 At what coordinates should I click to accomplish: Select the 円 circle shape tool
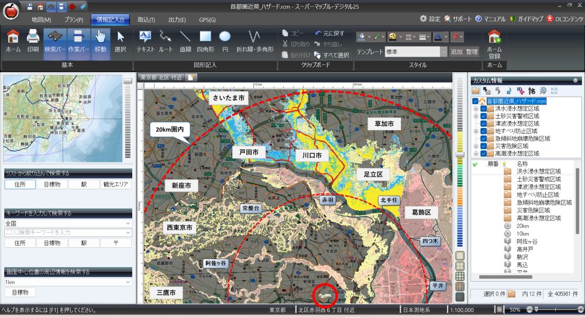click(x=225, y=42)
